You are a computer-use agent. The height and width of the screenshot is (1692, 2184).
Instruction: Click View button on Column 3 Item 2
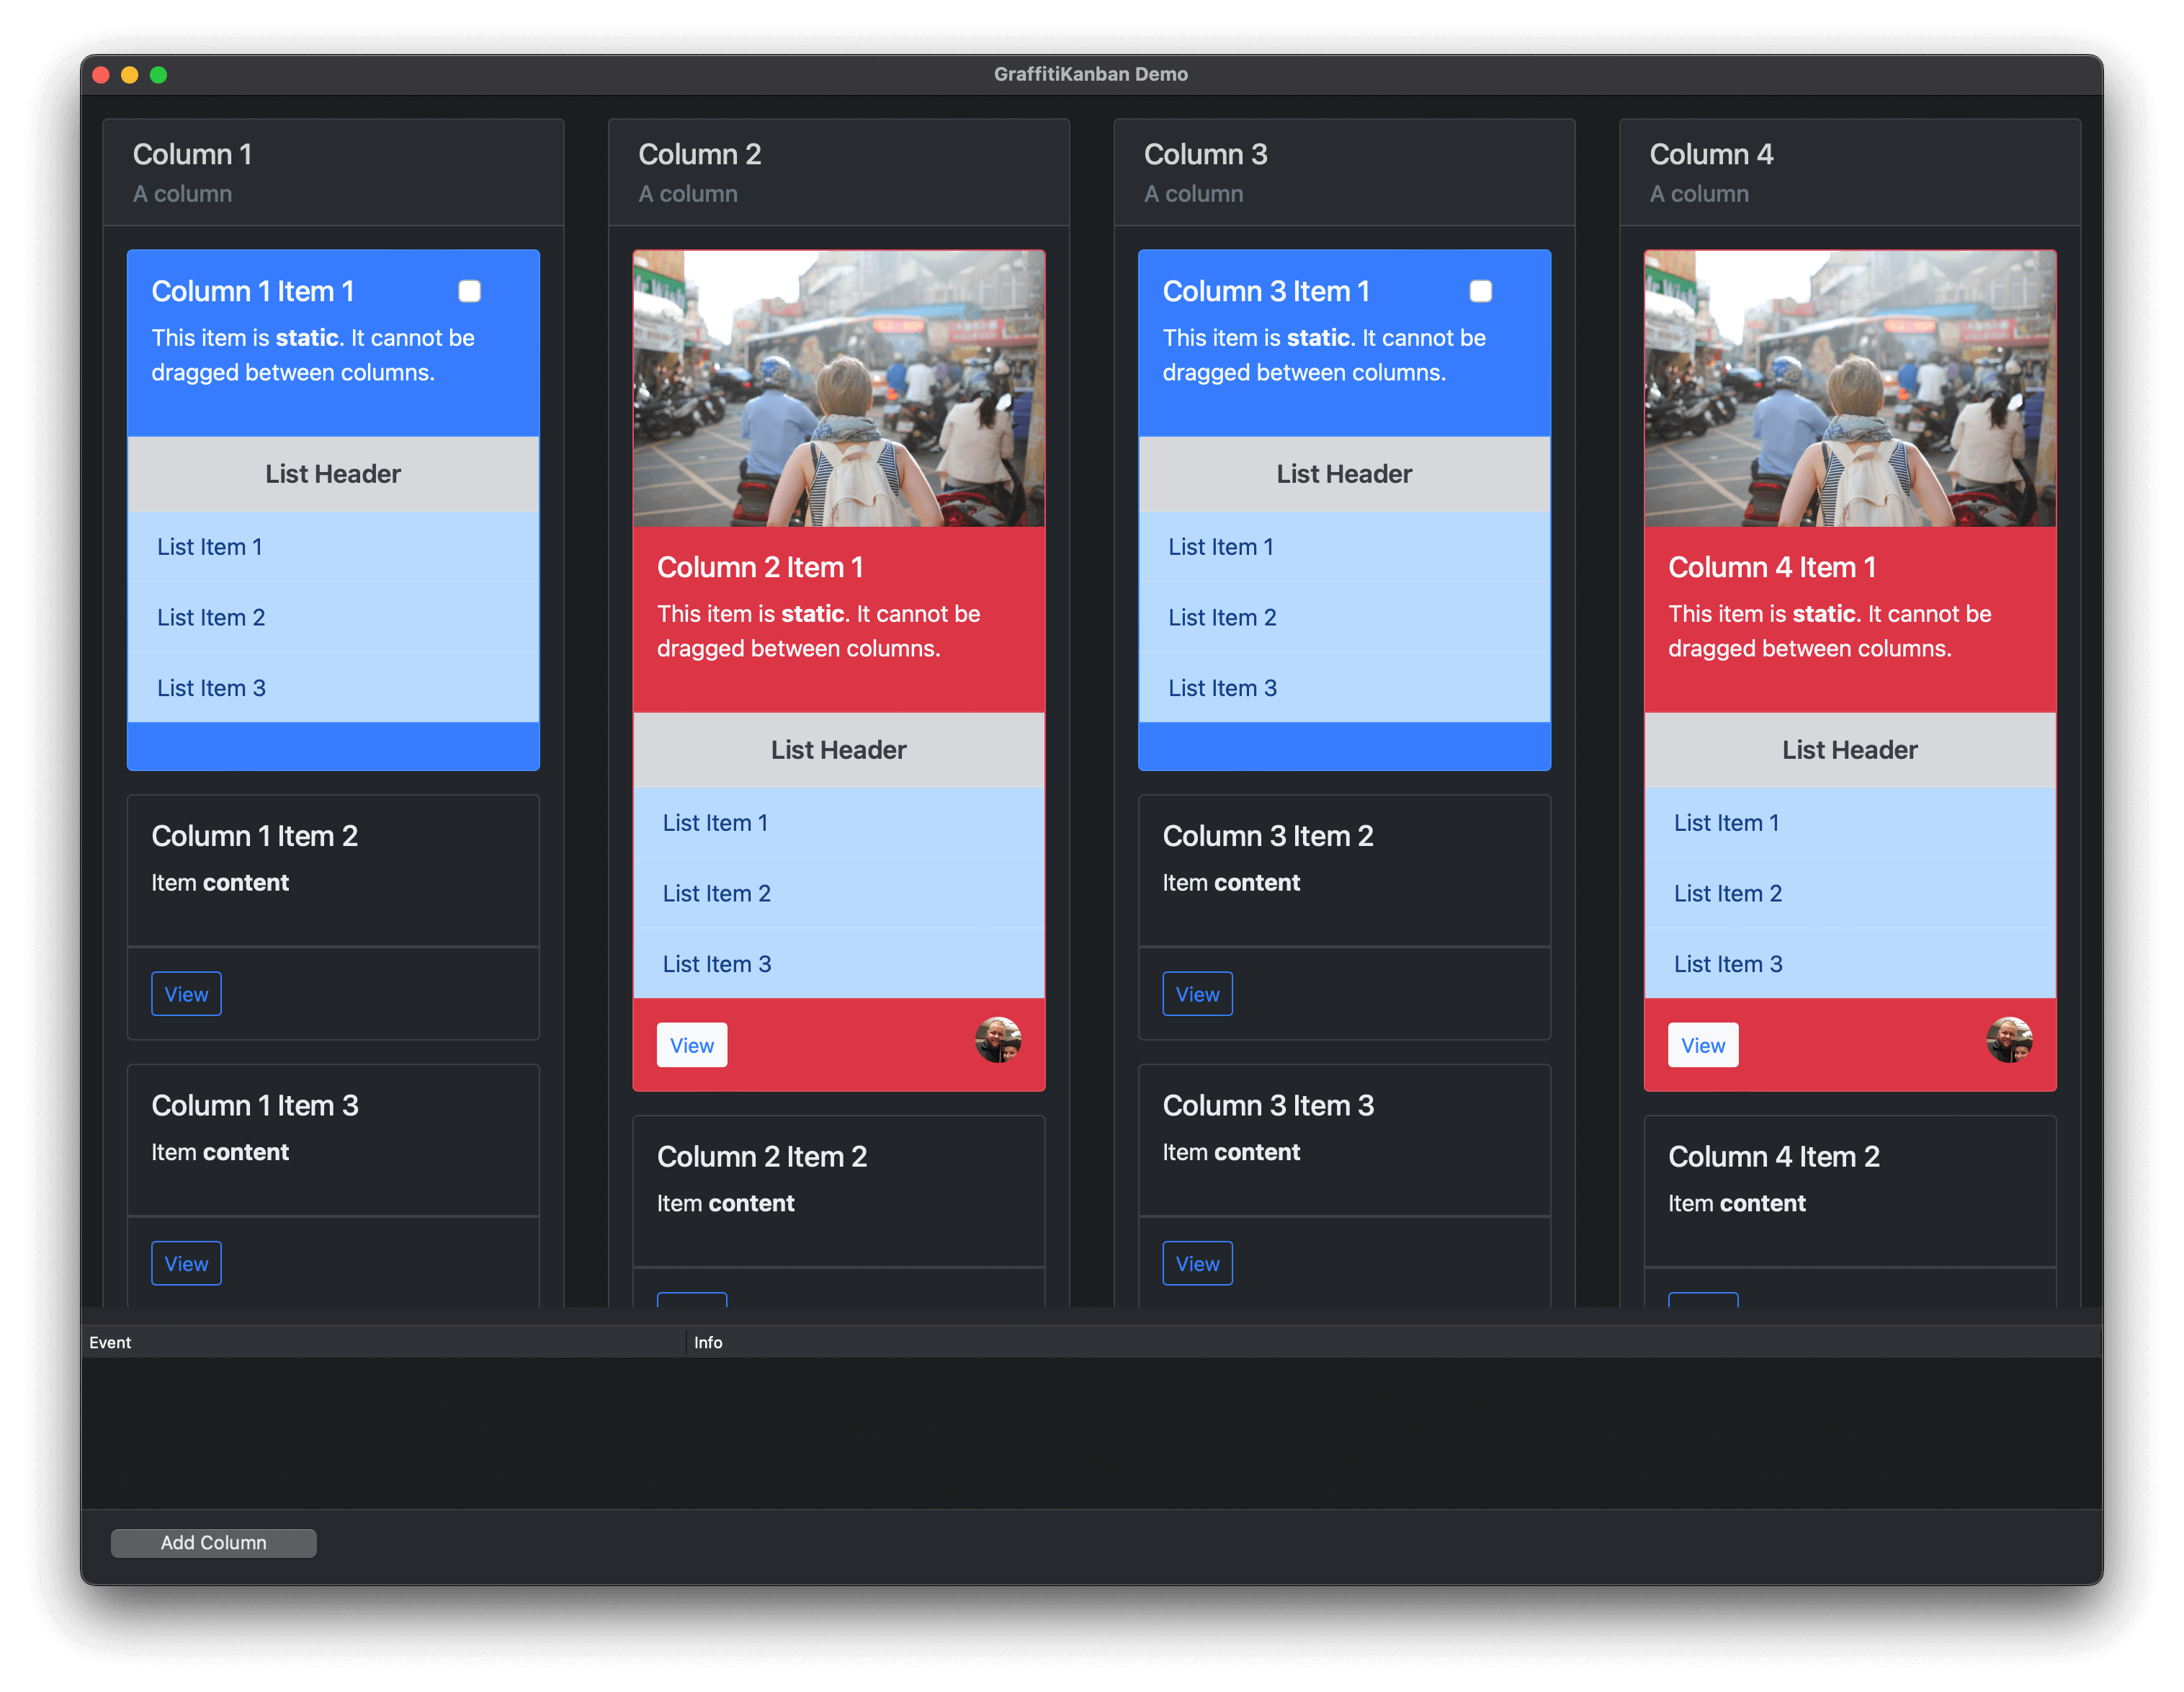(x=1197, y=994)
